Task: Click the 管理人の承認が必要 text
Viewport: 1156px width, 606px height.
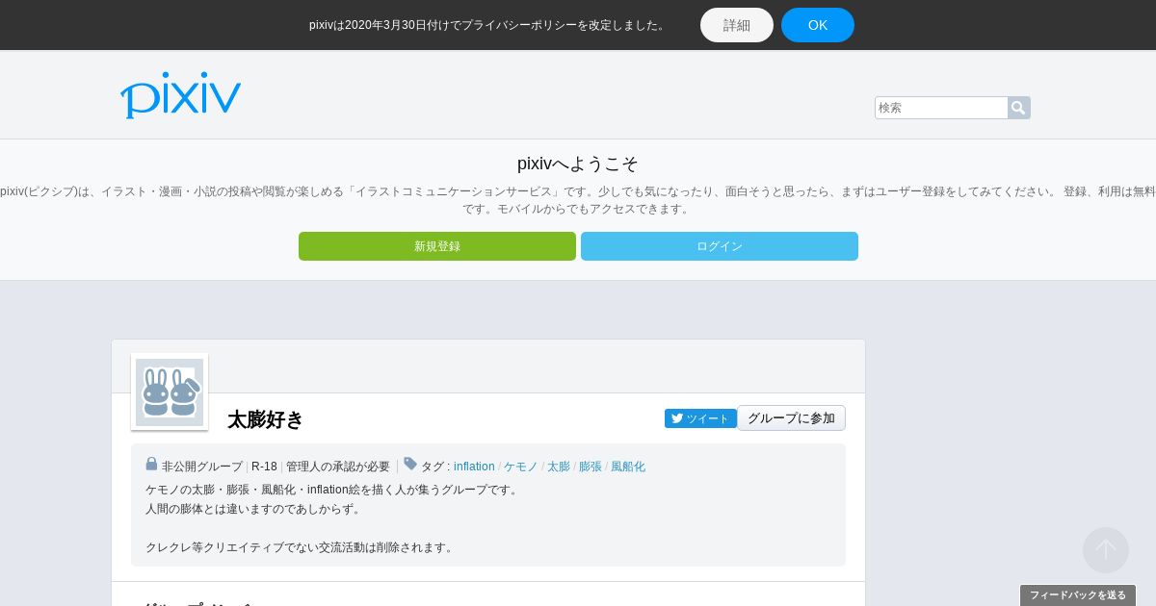Action: 338,467
